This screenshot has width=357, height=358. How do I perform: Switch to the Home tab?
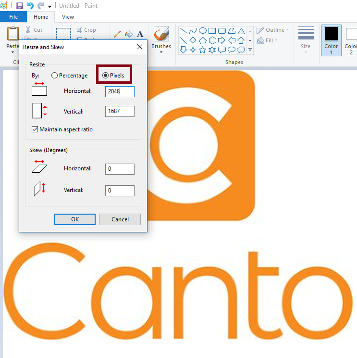click(x=41, y=17)
